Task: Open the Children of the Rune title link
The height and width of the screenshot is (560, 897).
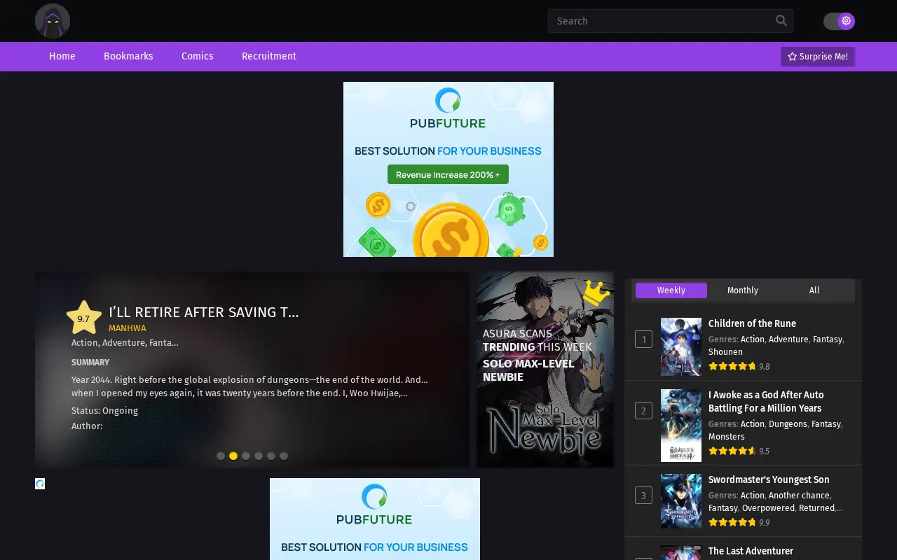Action: point(752,323)
